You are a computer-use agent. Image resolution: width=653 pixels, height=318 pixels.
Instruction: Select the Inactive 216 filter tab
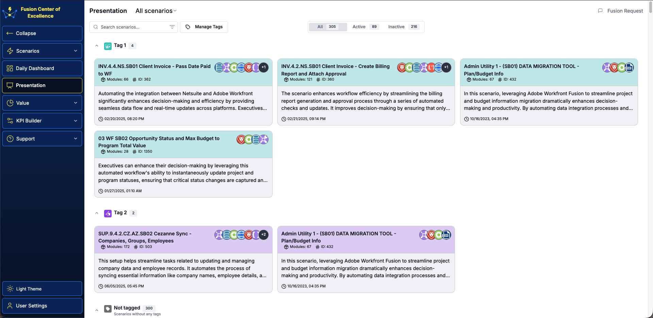pos(404,27)
